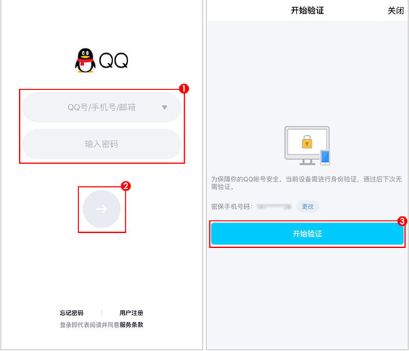This screenshot has height=351, width=409.
Task: Focus the 输入密码 password field
Action: point(102,144)
